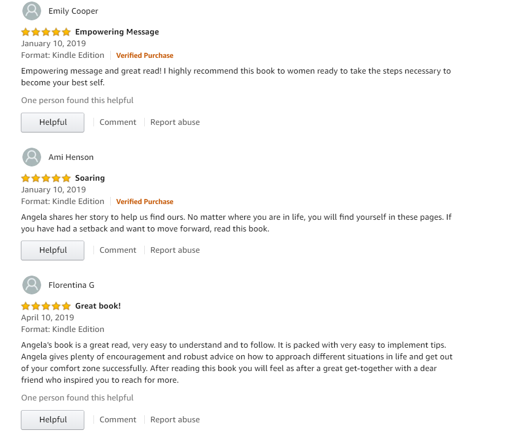The image size is (510, 436).
Task: Click star rating on Empowering Message review
Action: click(x=46, y=32)
